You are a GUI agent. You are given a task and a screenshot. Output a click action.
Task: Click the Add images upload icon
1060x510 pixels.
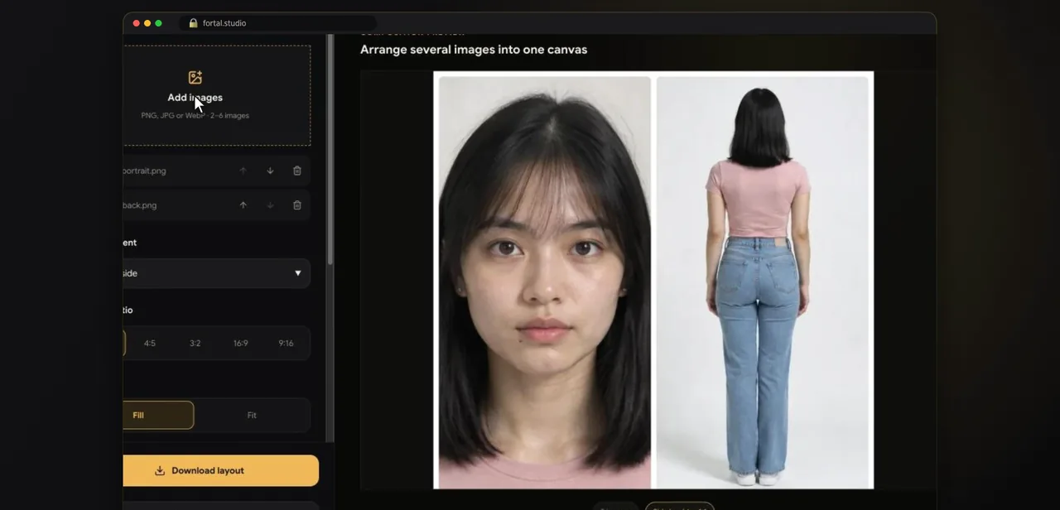[195, 78]
